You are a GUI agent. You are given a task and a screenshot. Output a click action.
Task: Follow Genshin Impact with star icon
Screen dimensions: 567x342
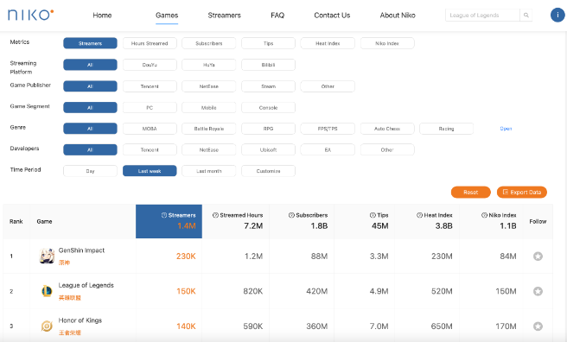tap(538, 256)
